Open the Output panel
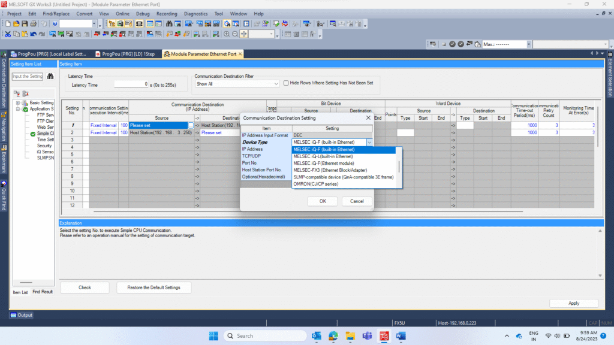 (x=22, y=315)
